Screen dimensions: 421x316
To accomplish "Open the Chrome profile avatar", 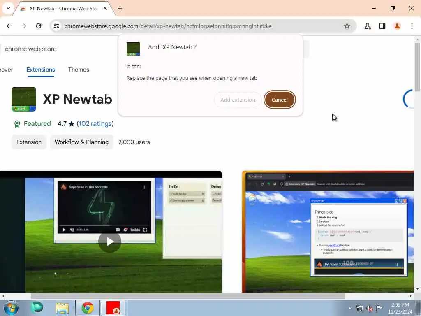I will tap(397, 26).
